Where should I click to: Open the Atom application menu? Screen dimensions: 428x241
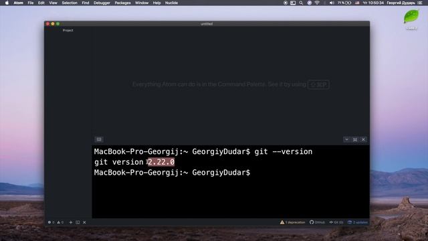tap(18, 3)
